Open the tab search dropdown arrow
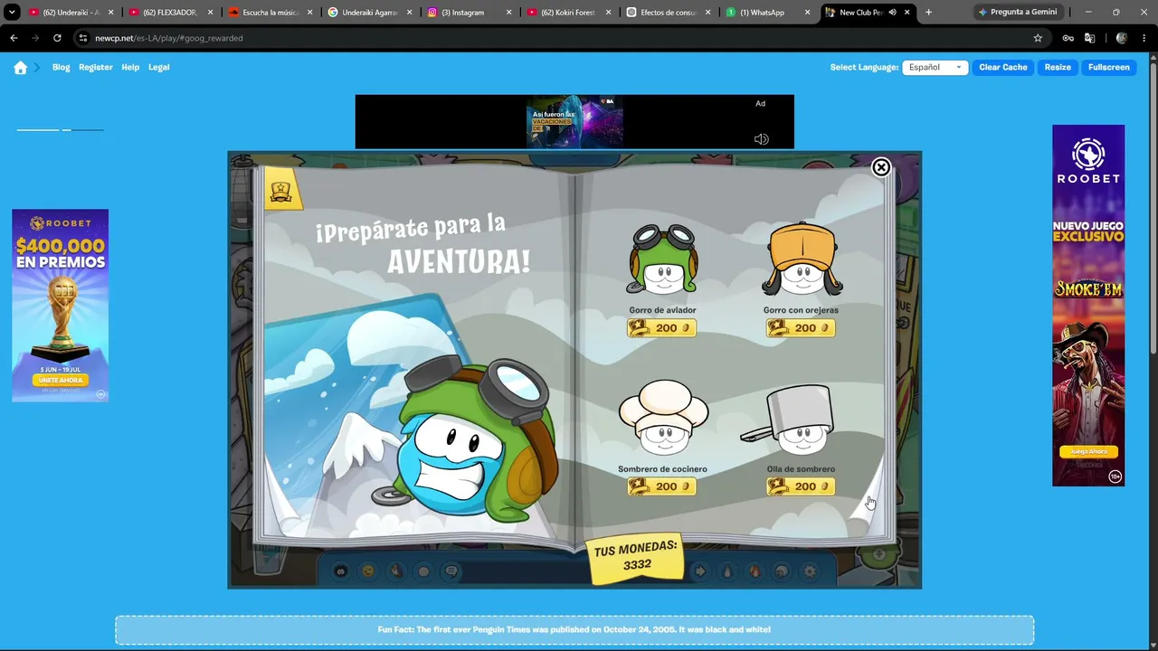This screenshot has width=1158, height=651. 13,13
